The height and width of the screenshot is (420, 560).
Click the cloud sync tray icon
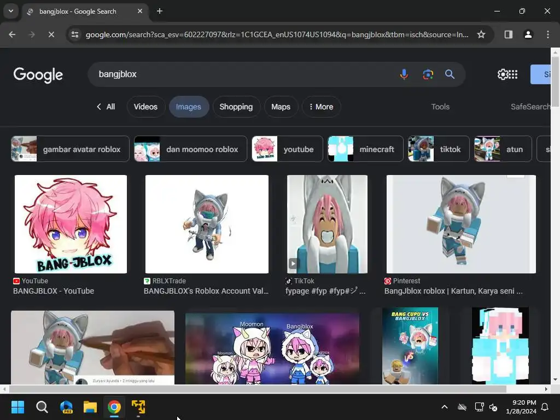462,407
